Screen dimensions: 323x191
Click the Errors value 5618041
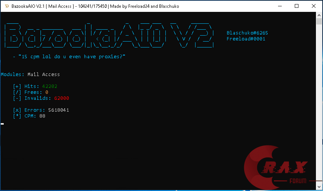[58, 110]
